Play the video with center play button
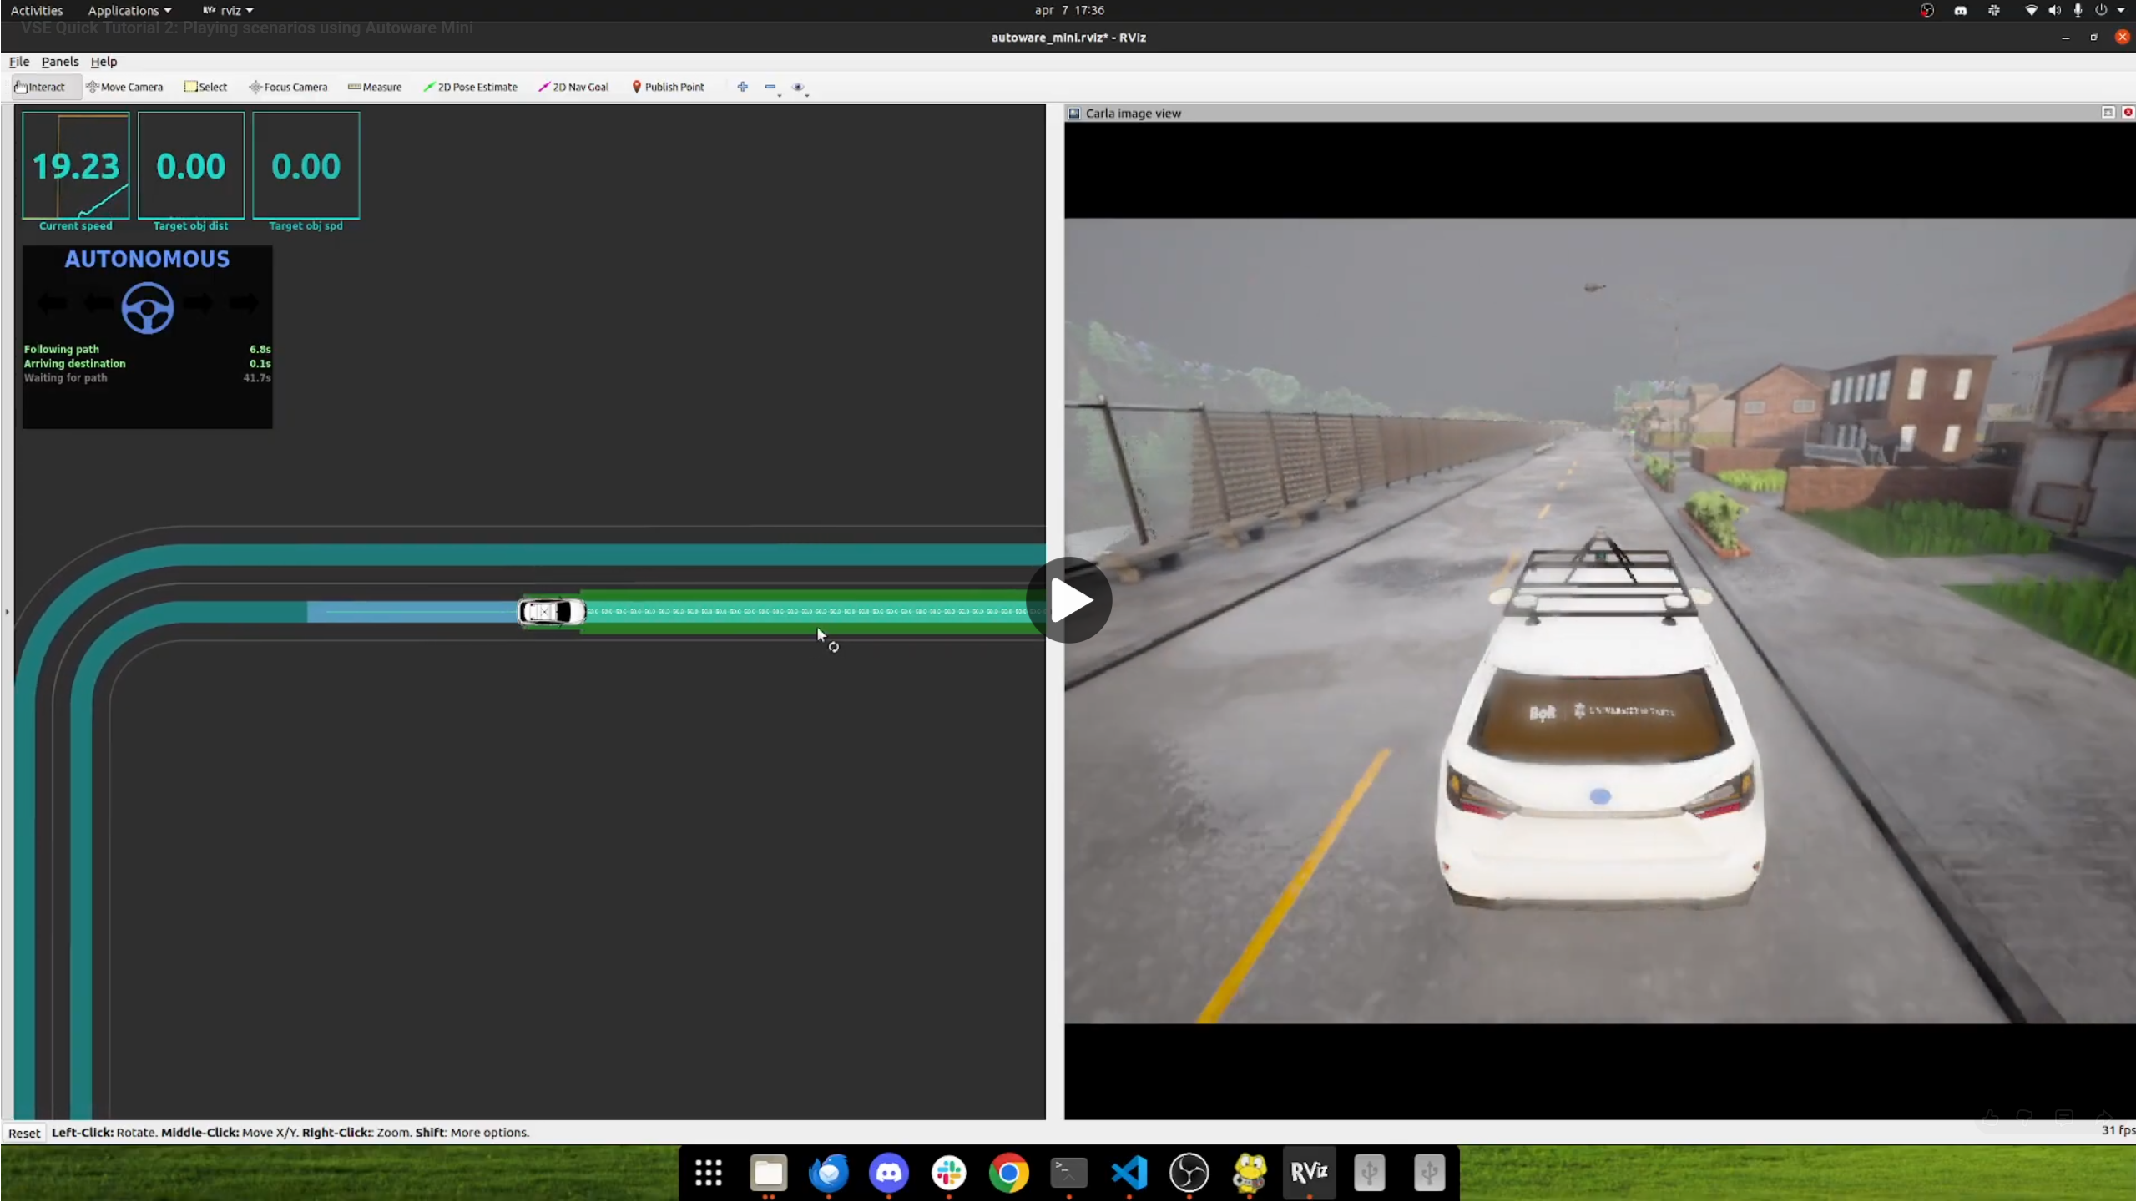Image resolution: width=2136 pixels, height=1202 pixels. click(1069, 600)
